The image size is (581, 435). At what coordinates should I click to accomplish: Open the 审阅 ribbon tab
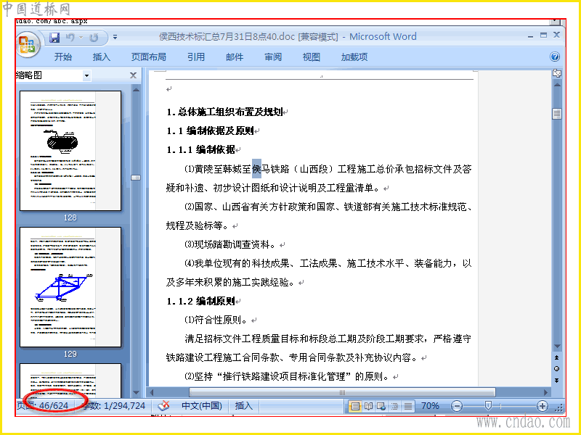(273, 57)
